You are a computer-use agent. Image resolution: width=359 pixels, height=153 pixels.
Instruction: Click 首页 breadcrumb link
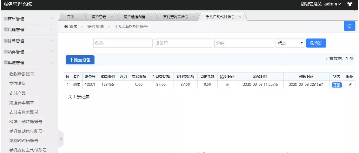tap(74, 26)
